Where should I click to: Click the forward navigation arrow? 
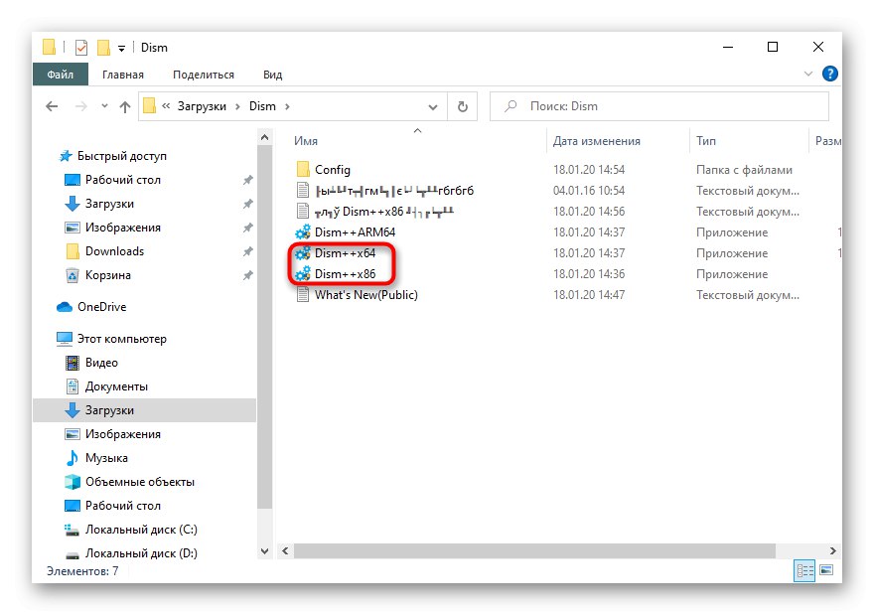coord(81,106)
